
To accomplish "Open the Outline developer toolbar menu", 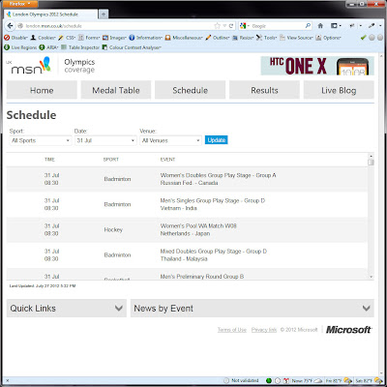I will [218, 38].
